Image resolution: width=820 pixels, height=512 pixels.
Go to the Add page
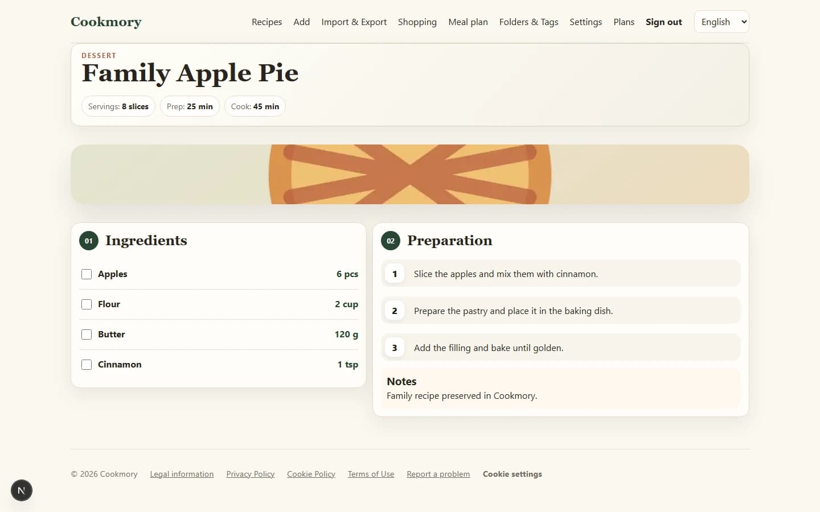(x=301, y=22)
